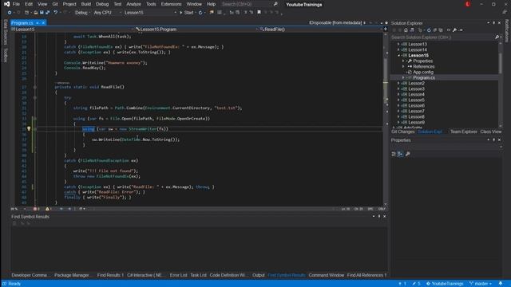Viewport: 511px width, 287px height.
Task: Switch to the Output tab
Action: (259, 275)
